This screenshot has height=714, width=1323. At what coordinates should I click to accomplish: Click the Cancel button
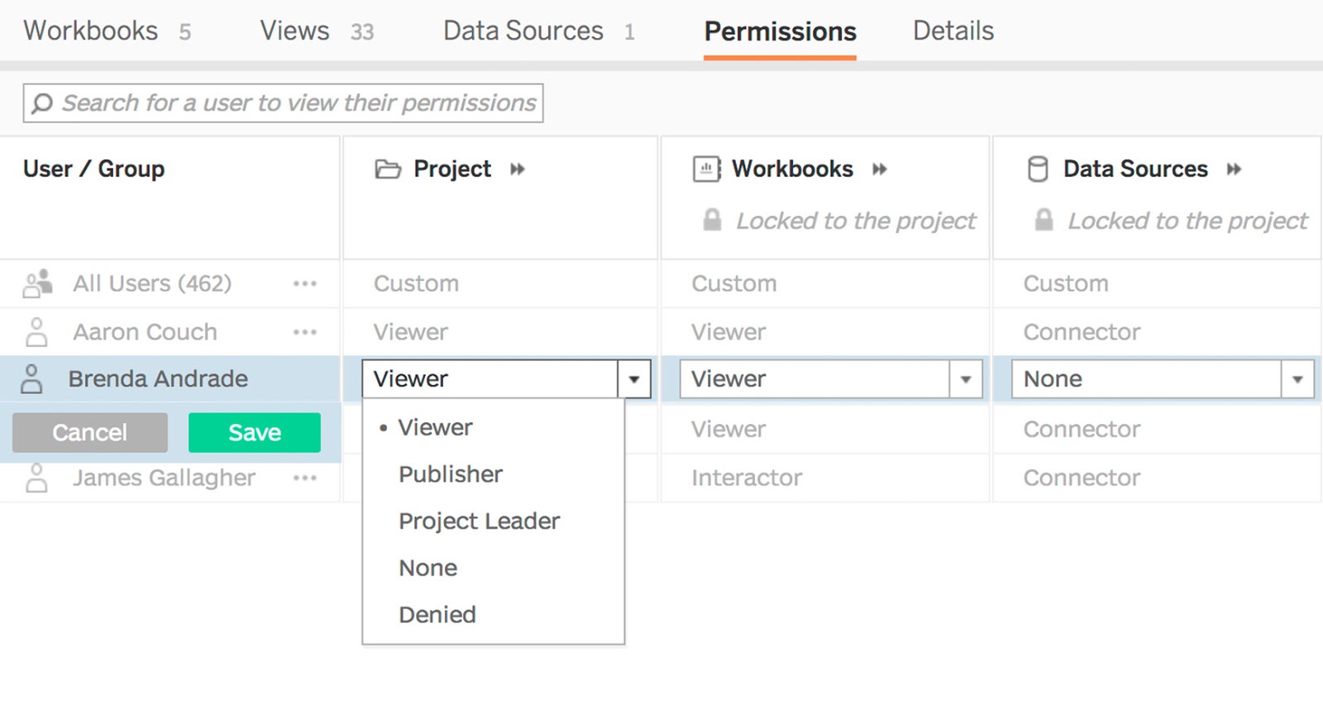[89, 432]
